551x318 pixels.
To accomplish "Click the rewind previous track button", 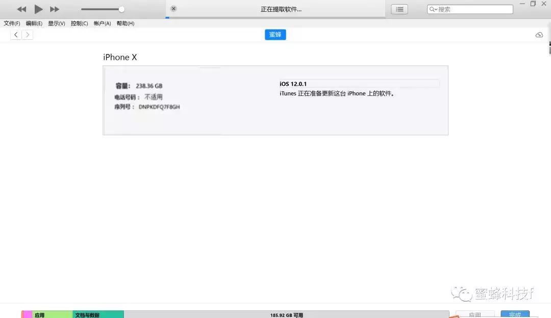I will (21, 9).
